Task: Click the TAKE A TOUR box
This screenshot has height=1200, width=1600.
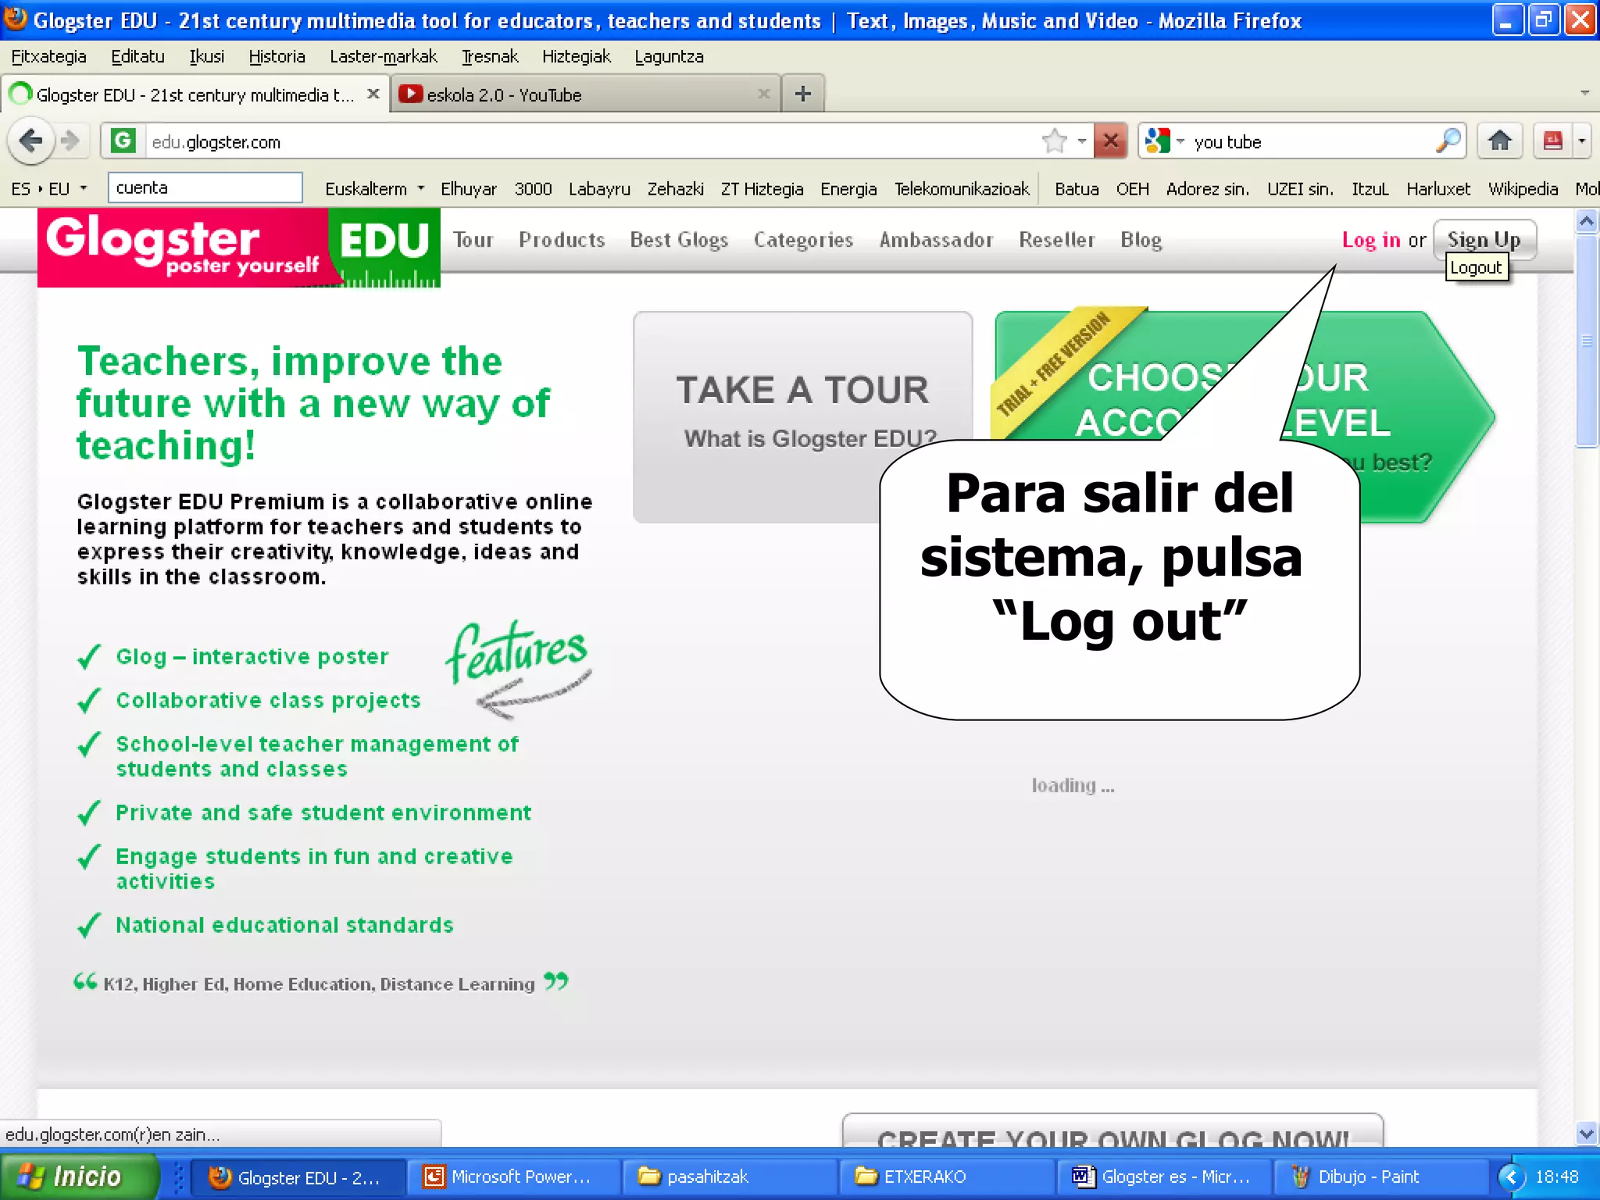Action: [802, 416]
